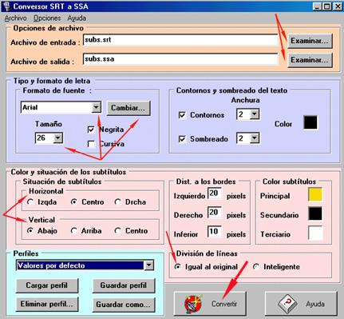This screenshot has width=344, height=319.
Task: Pick the yellow Principal subtitle color swatch
Action: pyautogui.click(x=315, y=194)
